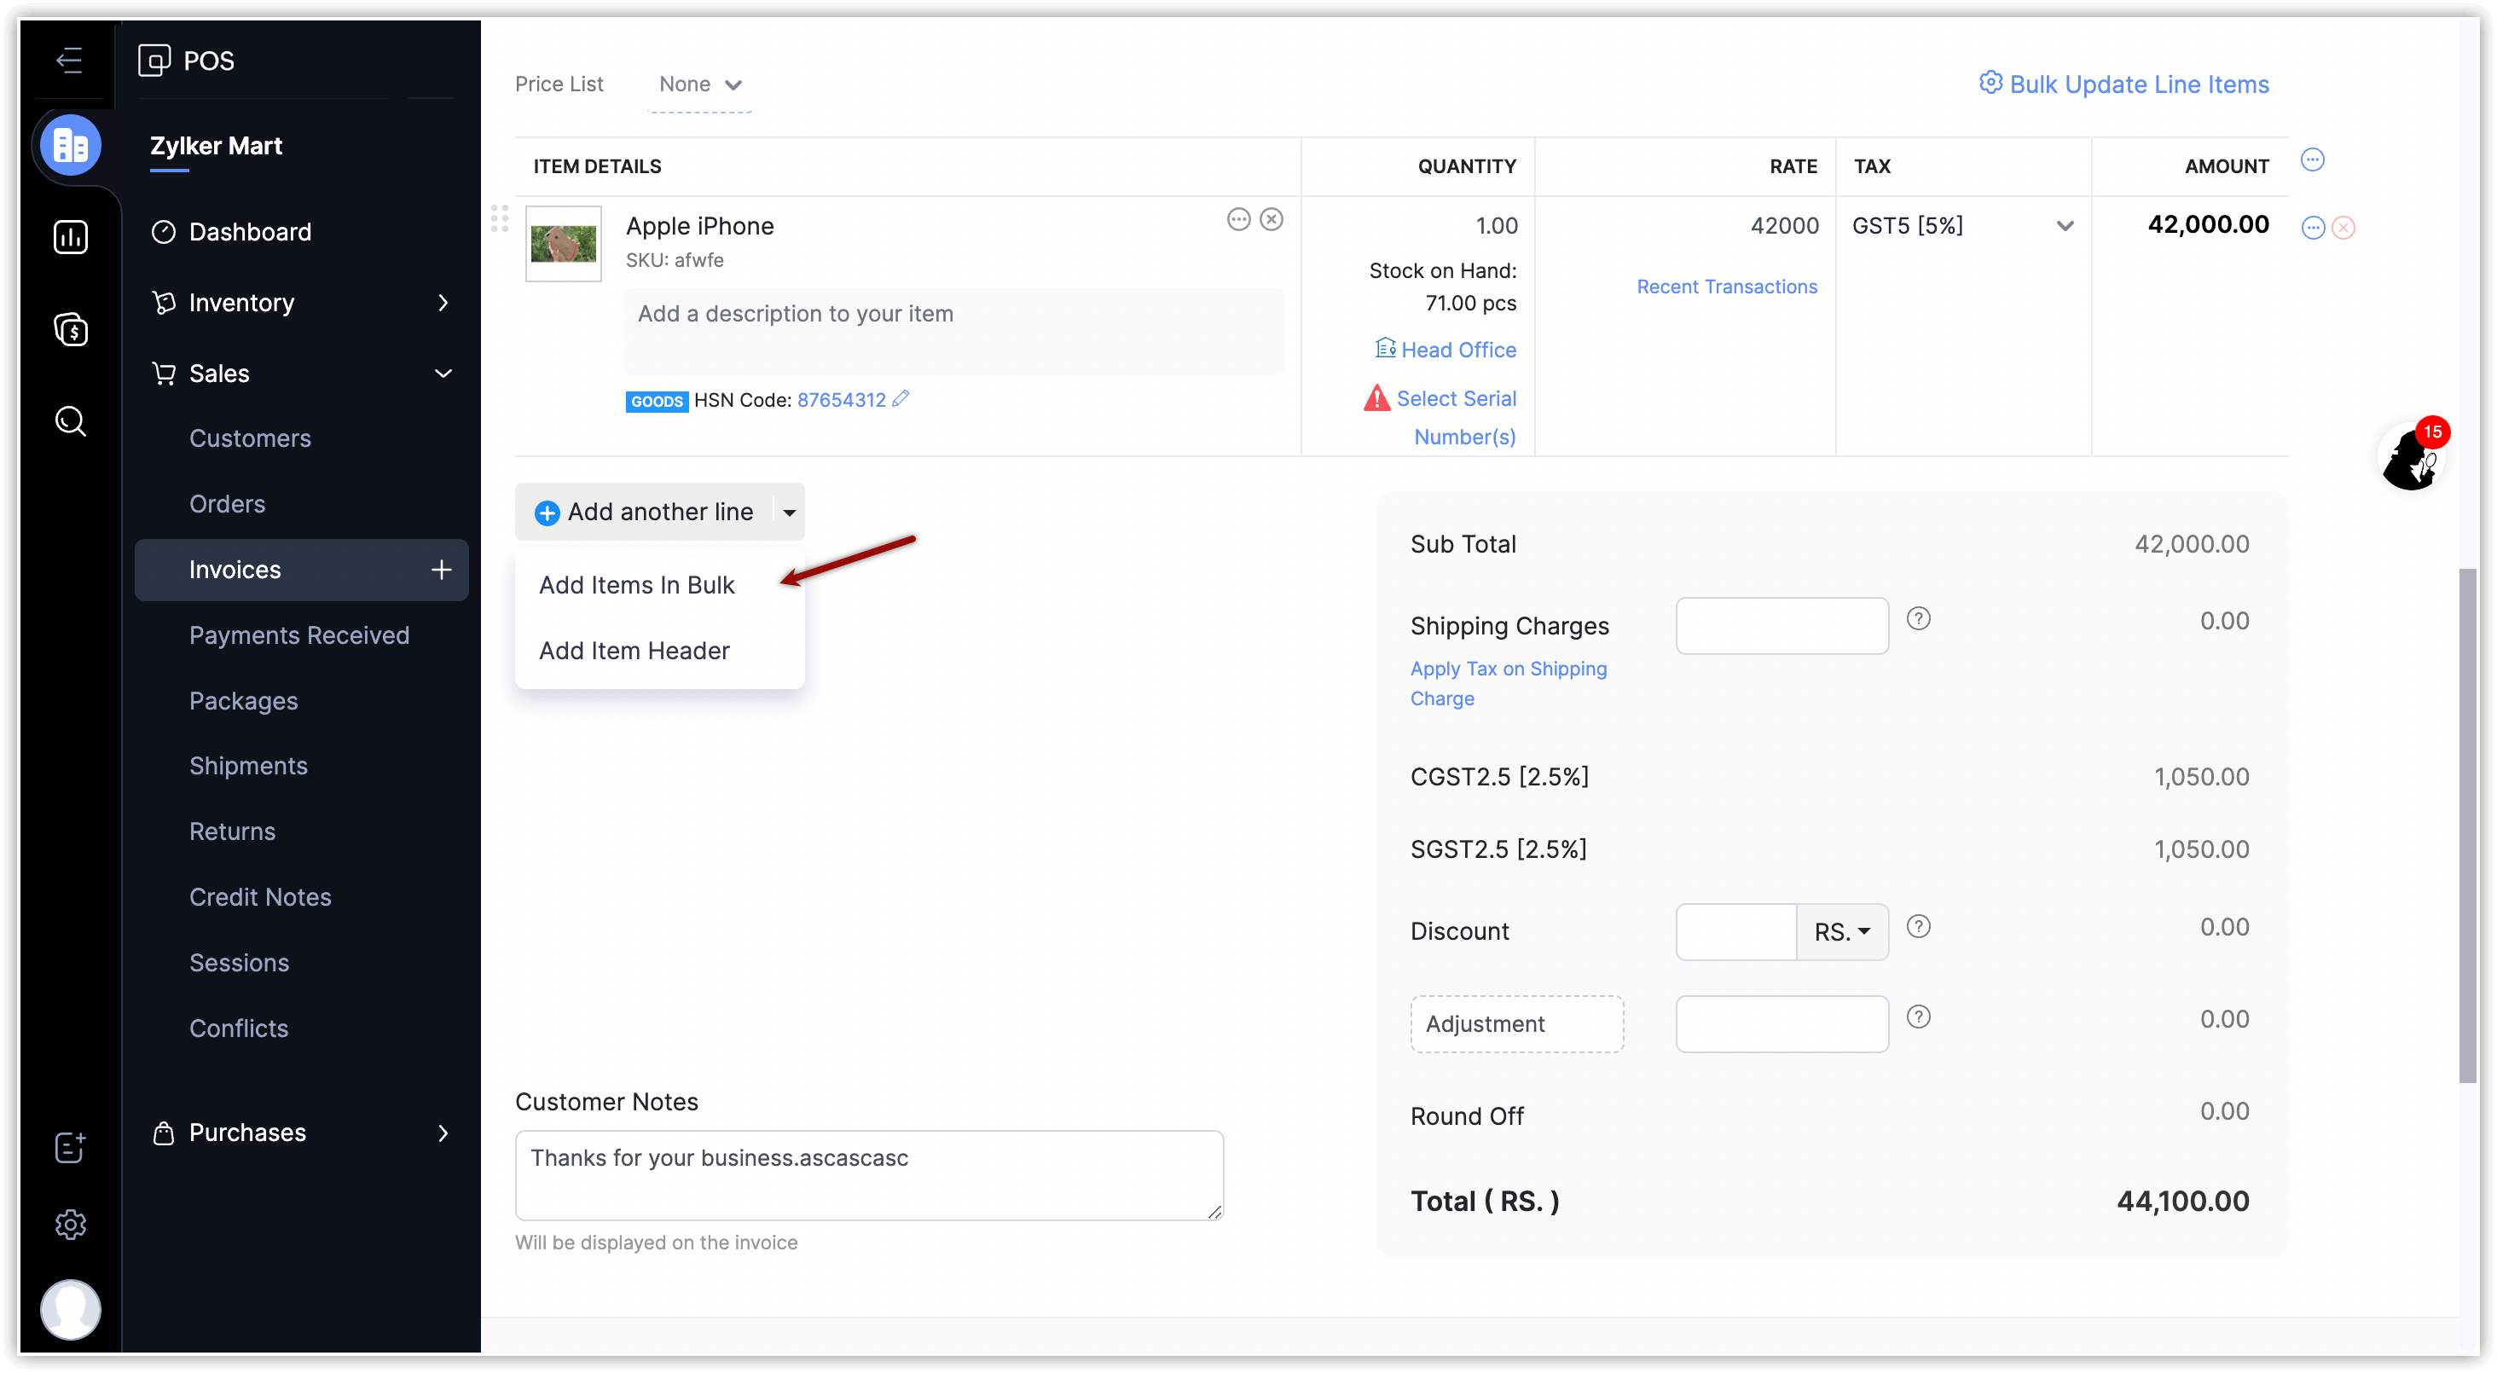The image size is (2497, 1373).
Task: Open the Price List None dropdown
Action: 700,84
